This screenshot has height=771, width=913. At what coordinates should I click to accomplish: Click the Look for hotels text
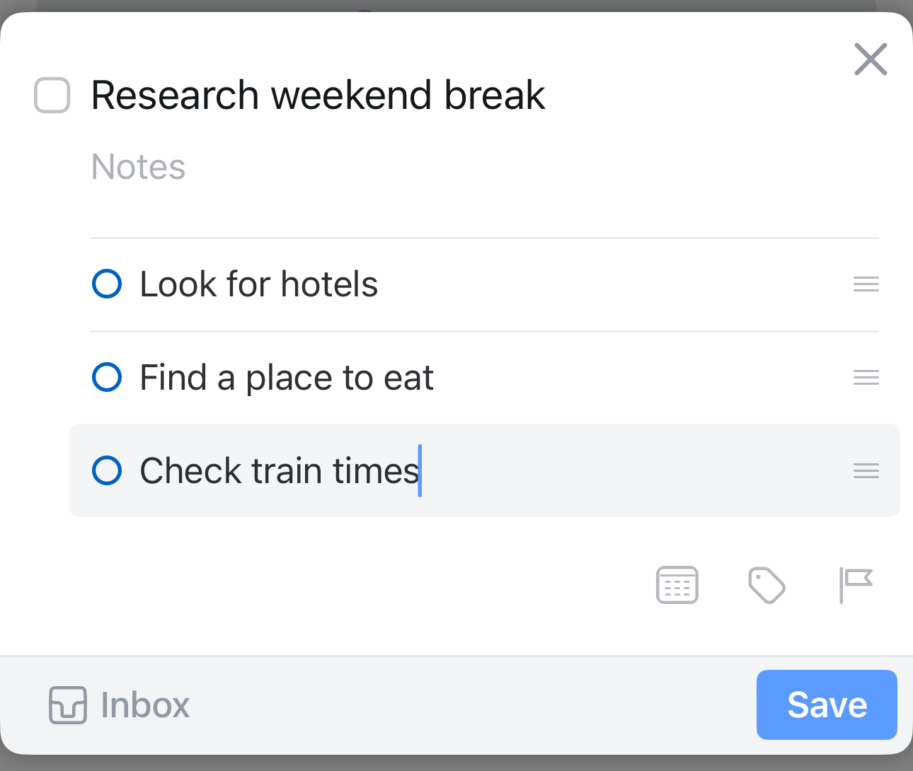(x=259, y=284)
